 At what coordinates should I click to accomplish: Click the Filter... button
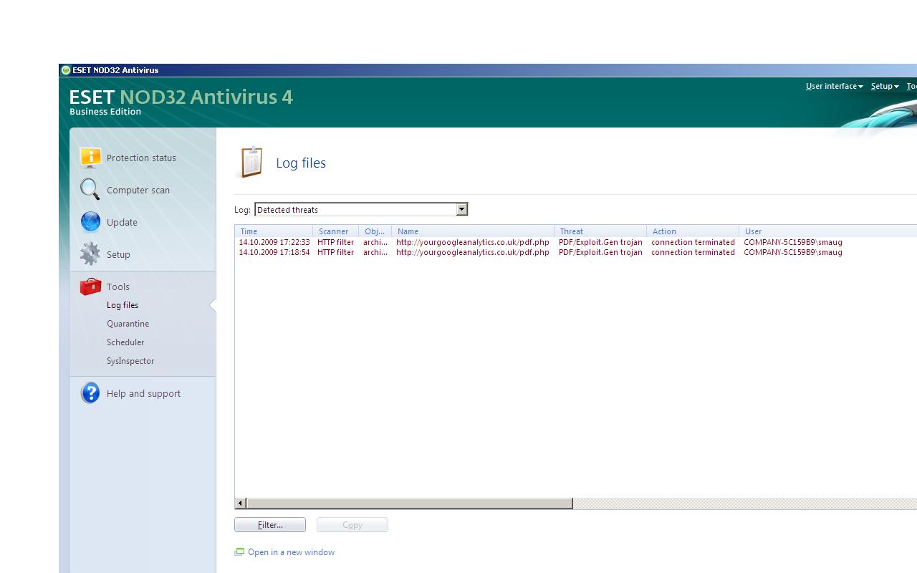tap(270, 525)
